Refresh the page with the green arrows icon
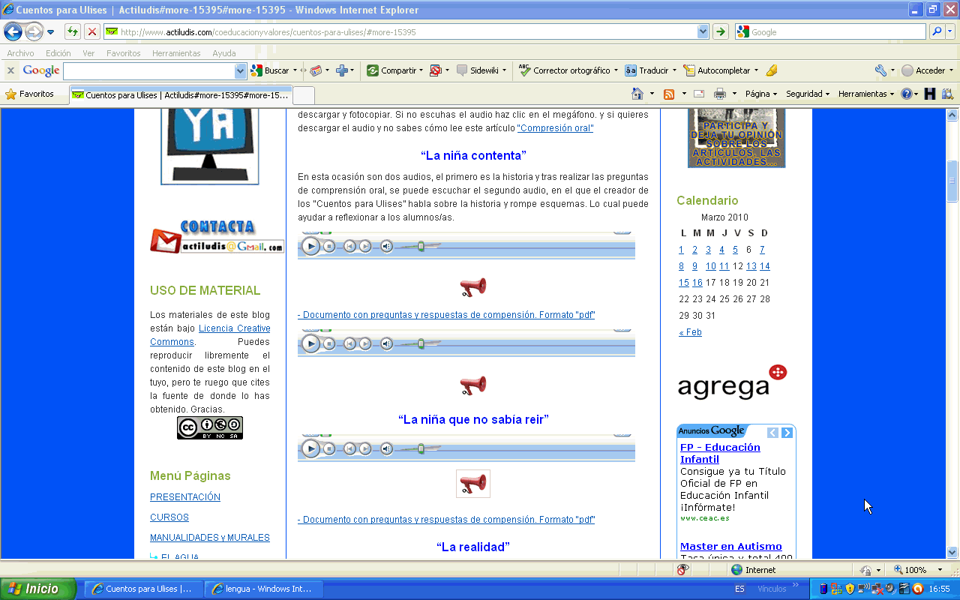The height and width of the screenshot is (600, 960). tap(73, 31)
